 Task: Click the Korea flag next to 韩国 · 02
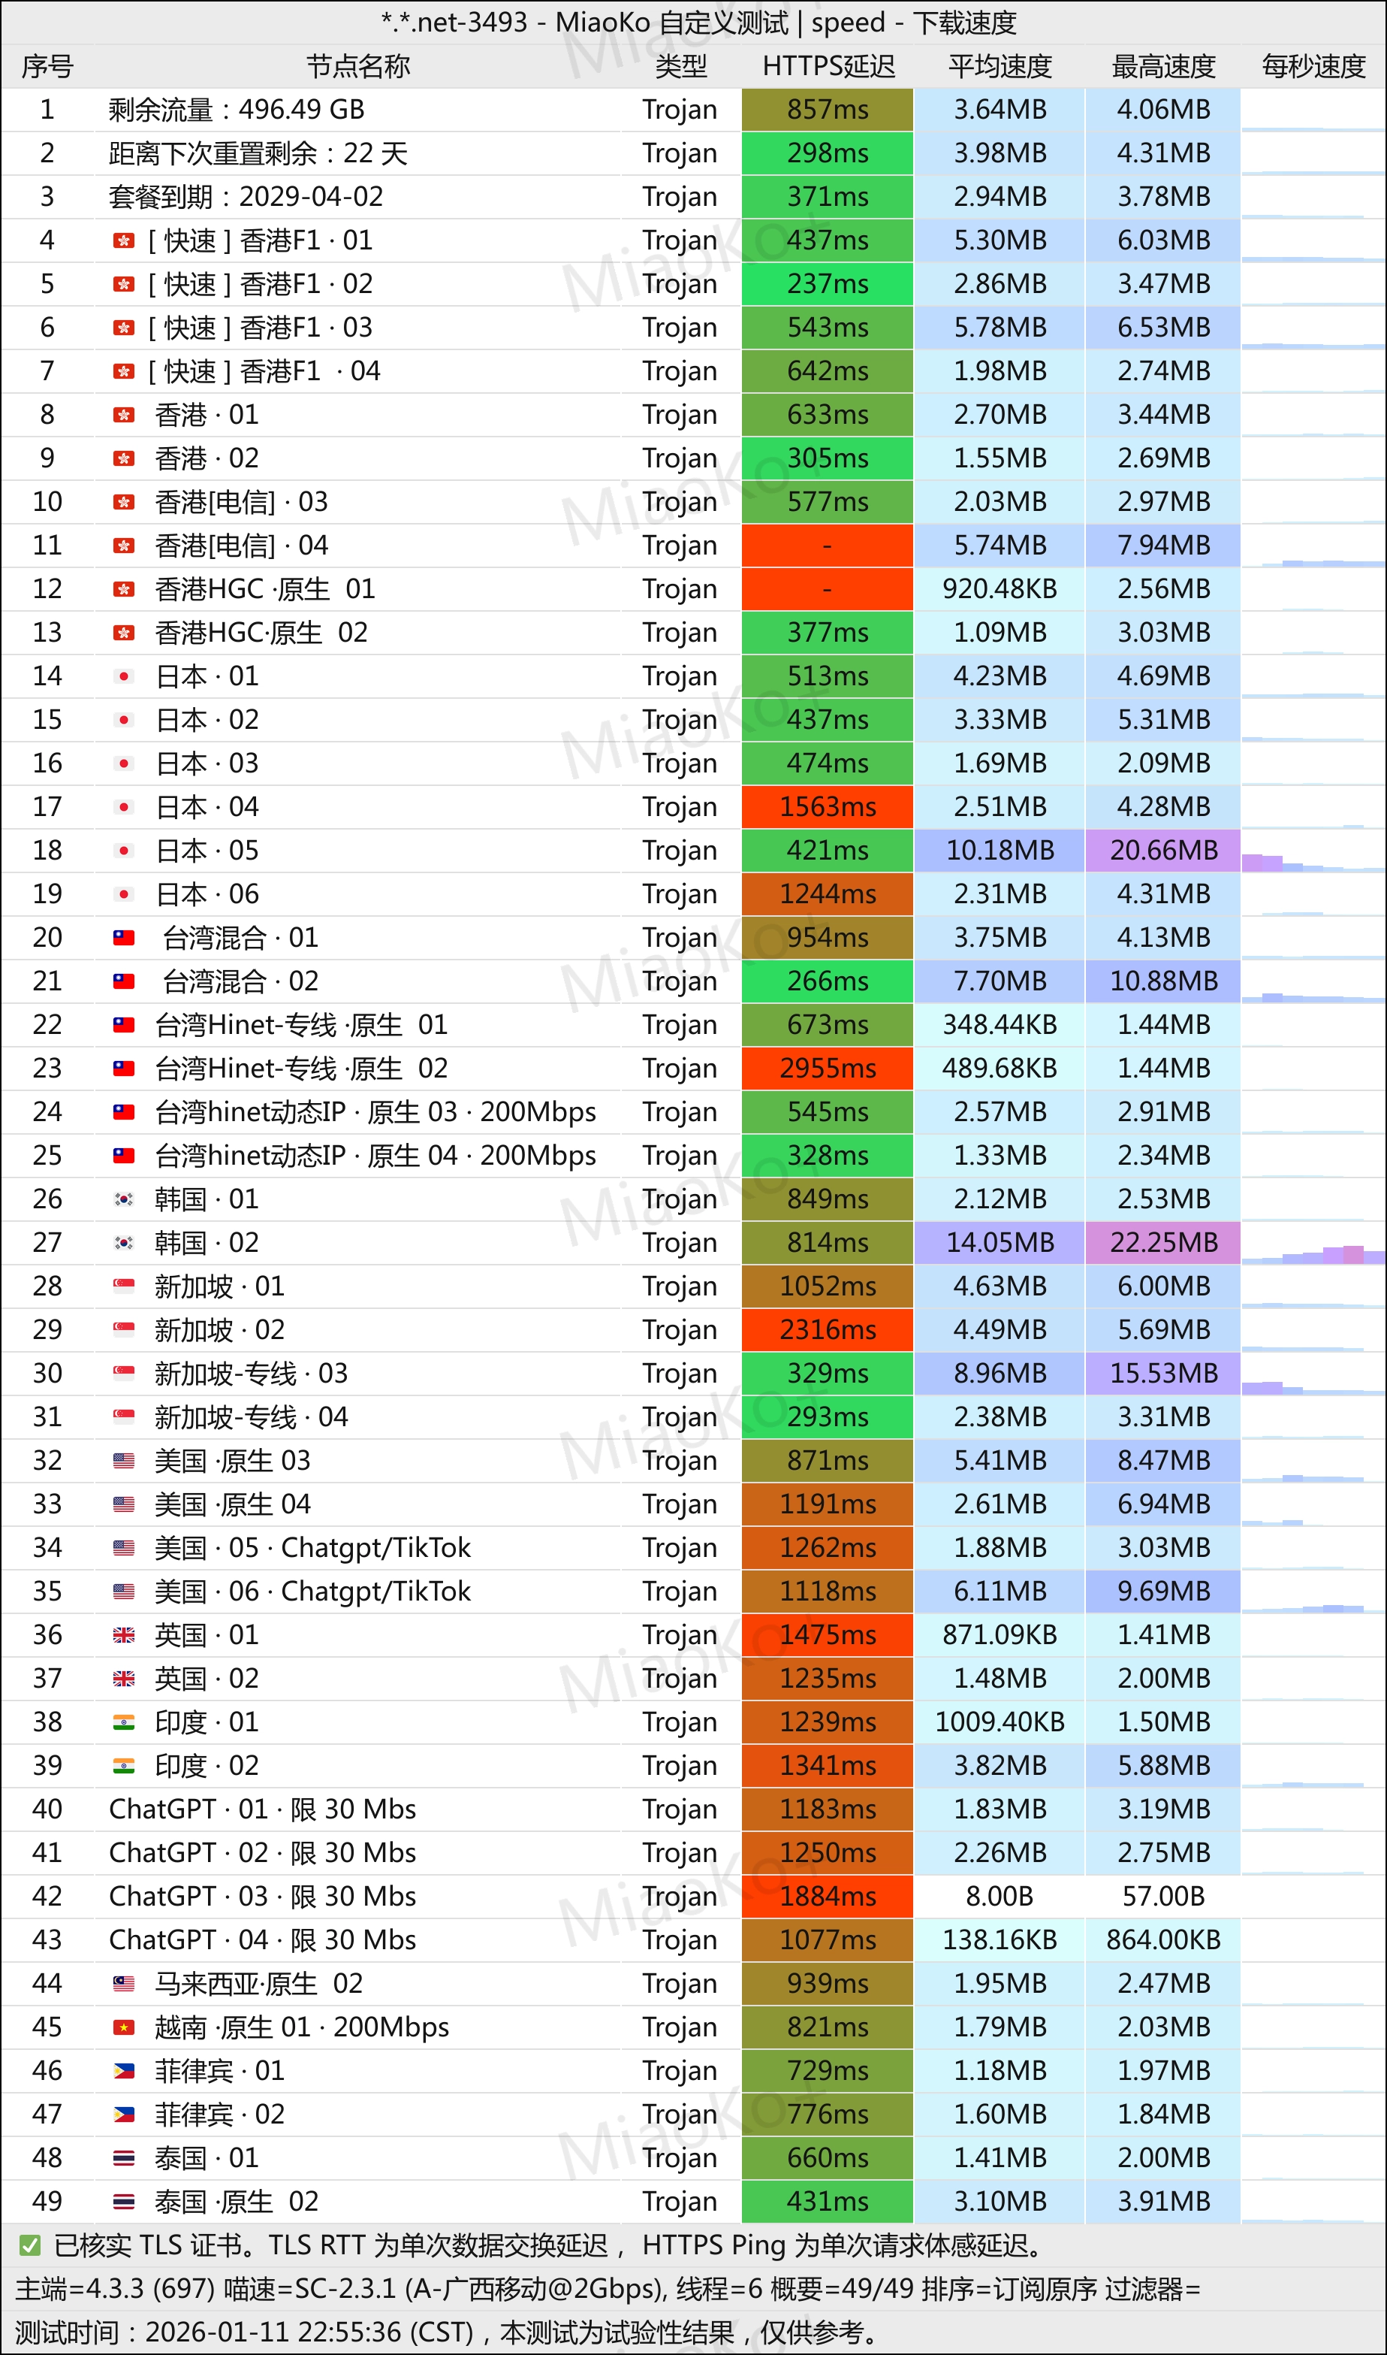123,1243
